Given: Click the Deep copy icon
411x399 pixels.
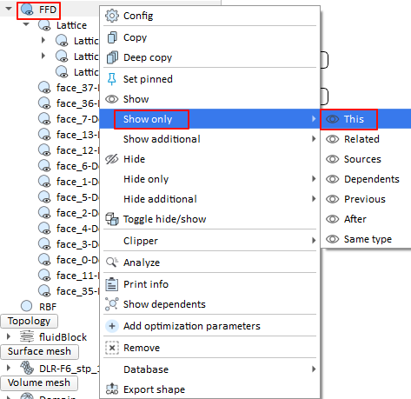Looking at the screenshot, I should pos(112,57).
